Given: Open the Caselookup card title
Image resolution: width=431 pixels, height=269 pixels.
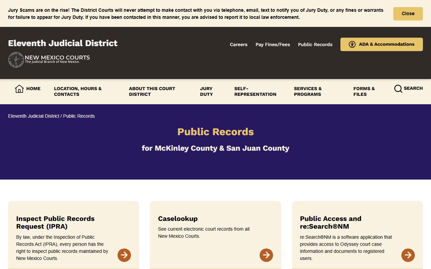Looking at the screenshot, I should [178, 219].
